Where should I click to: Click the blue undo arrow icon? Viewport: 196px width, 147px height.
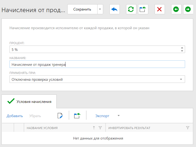click(115, 9)
